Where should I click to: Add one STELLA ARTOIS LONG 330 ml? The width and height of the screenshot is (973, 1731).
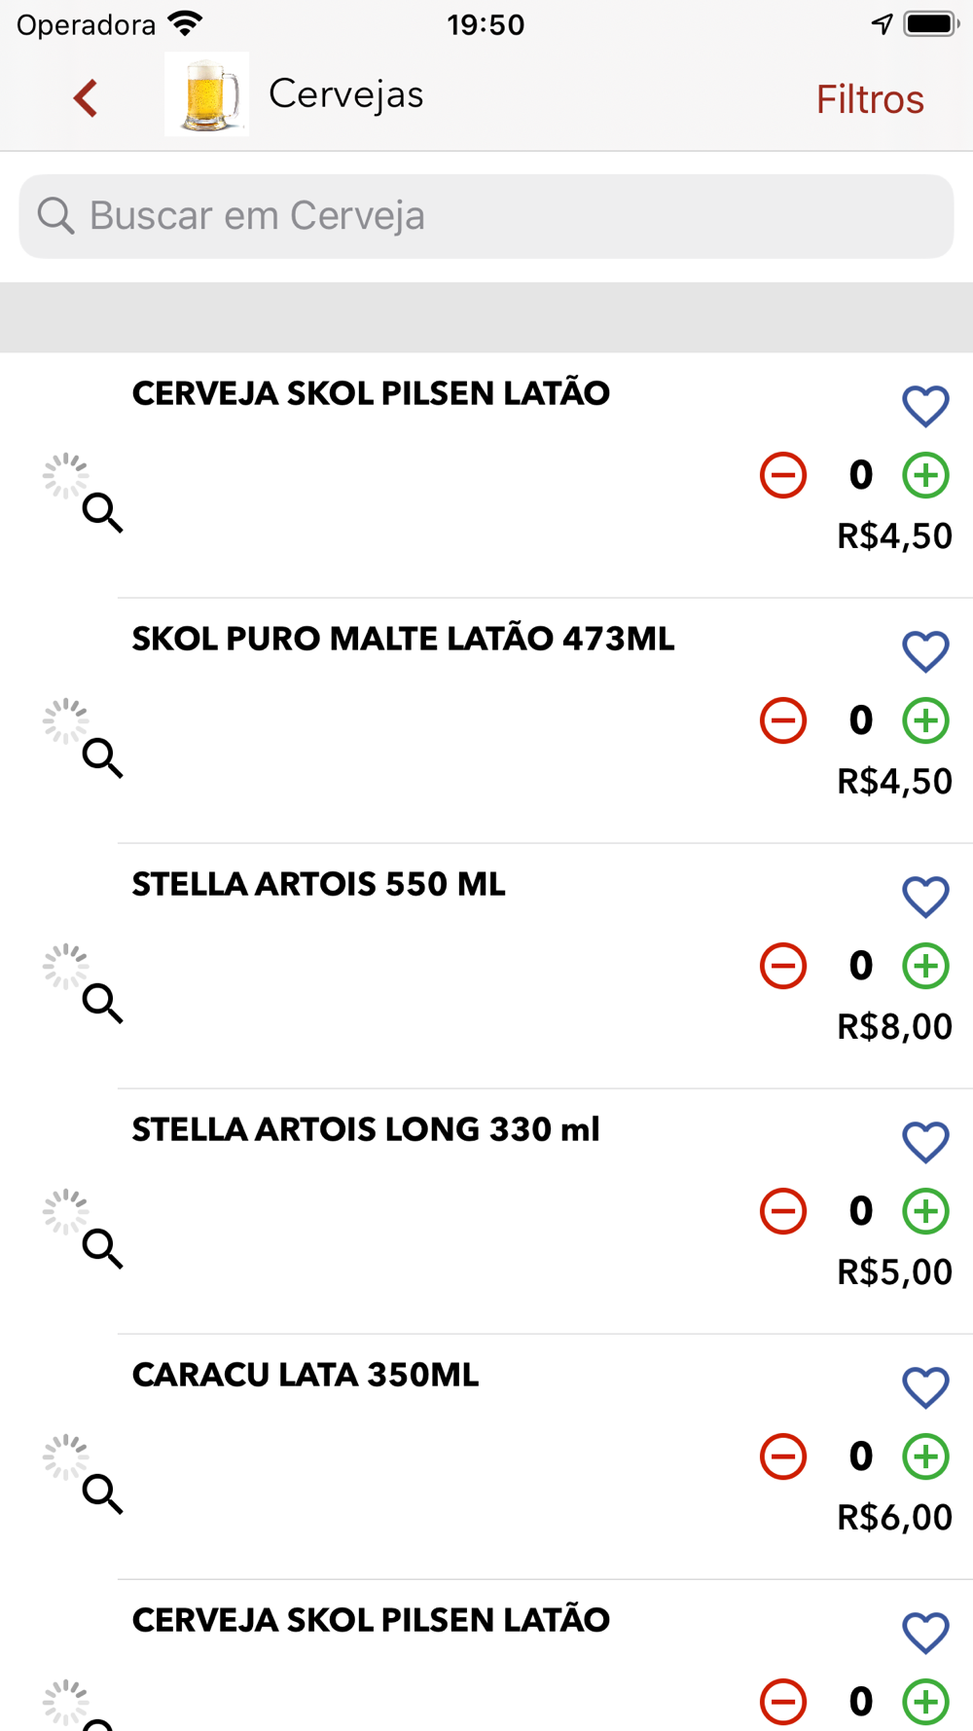click(x=925, y=1211)
